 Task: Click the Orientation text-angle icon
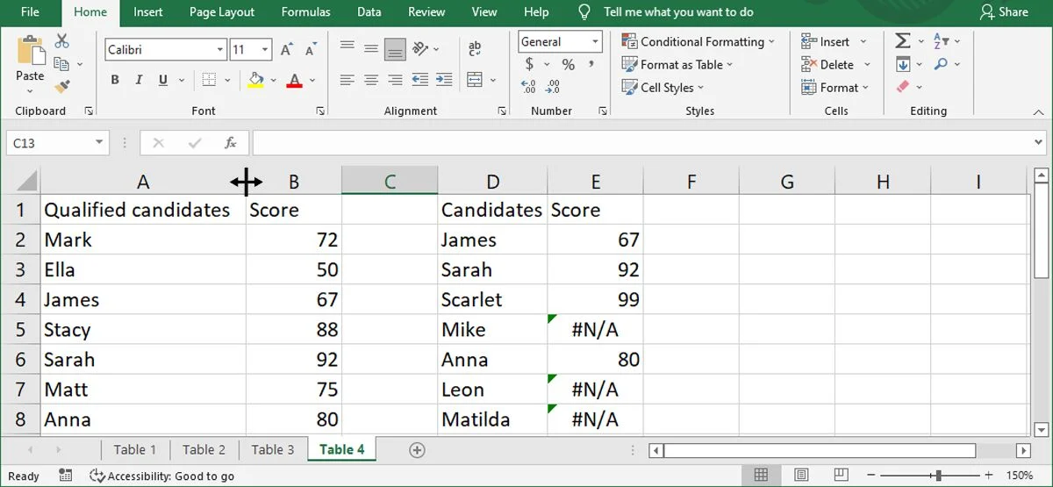click(420, 49)
